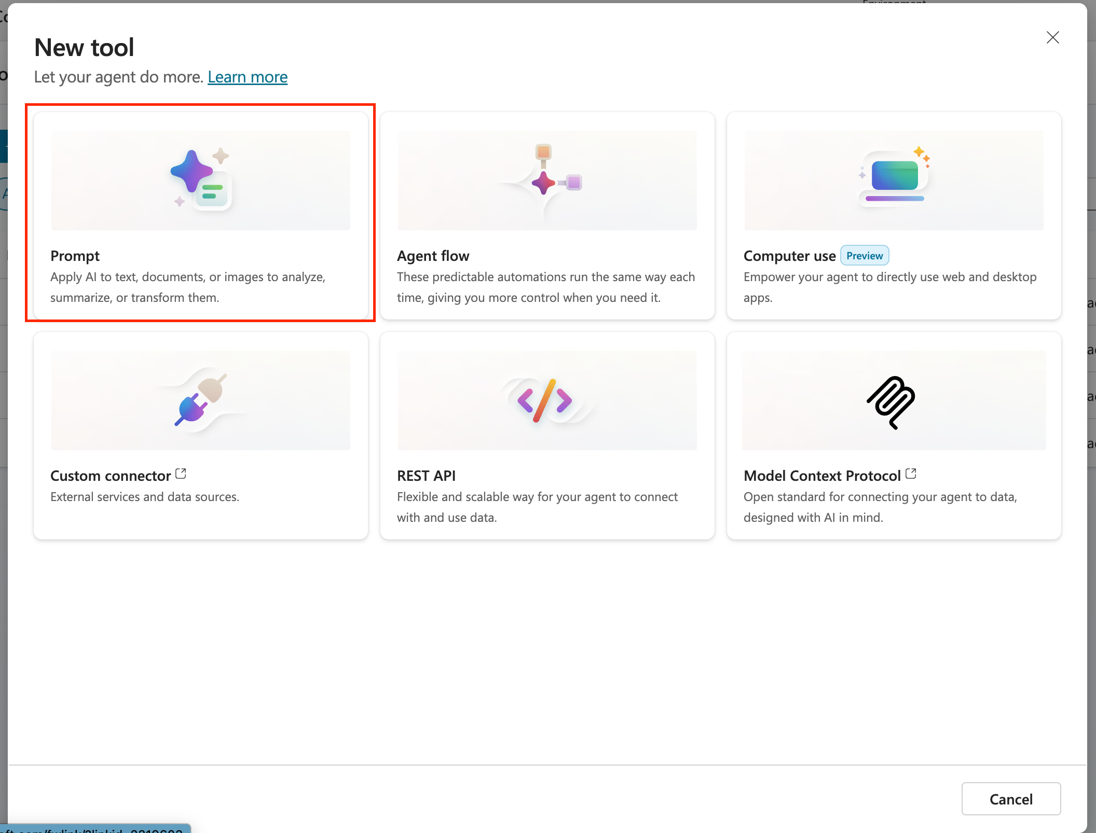Click external link icon beside Model Context Protocol
Image resolution: width=1096 pixels, height=833 pixels.
[x=911, y=474]
